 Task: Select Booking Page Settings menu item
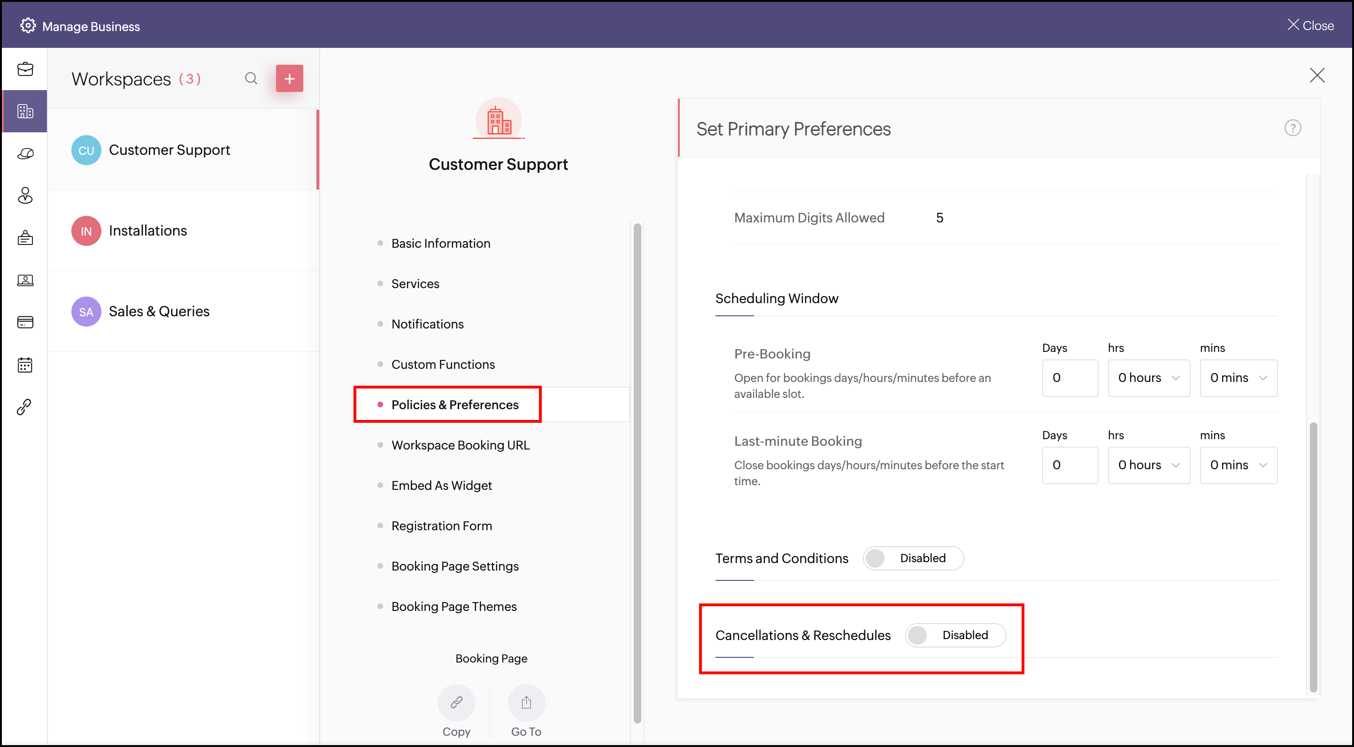pyautogui.click(x=454, y=566)
